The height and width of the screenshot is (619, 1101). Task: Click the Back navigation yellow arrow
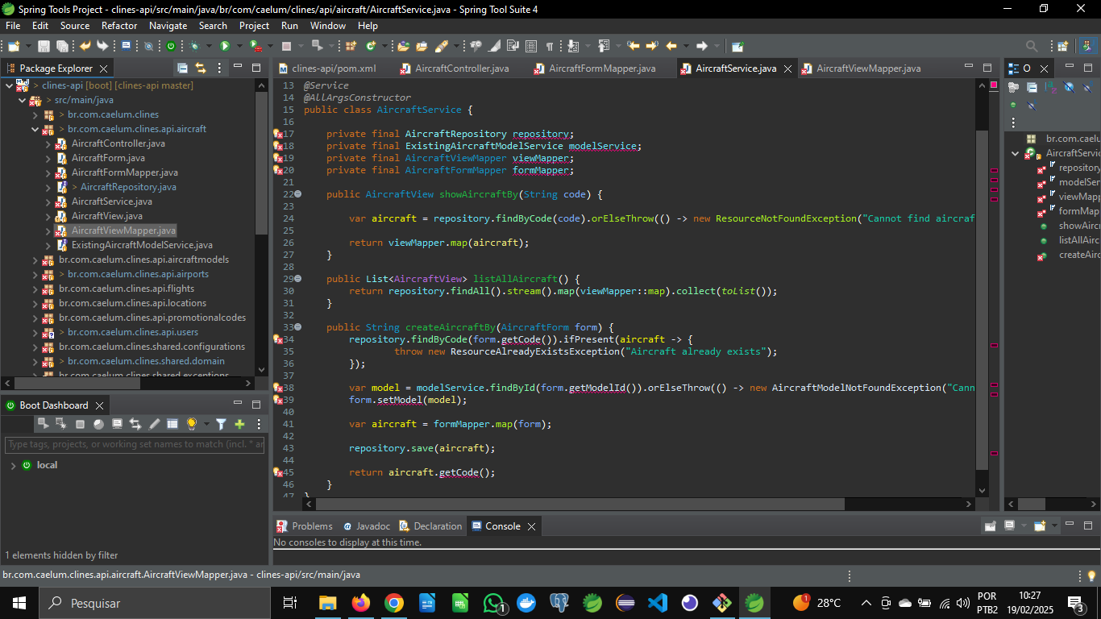click(x=671, y=46)
